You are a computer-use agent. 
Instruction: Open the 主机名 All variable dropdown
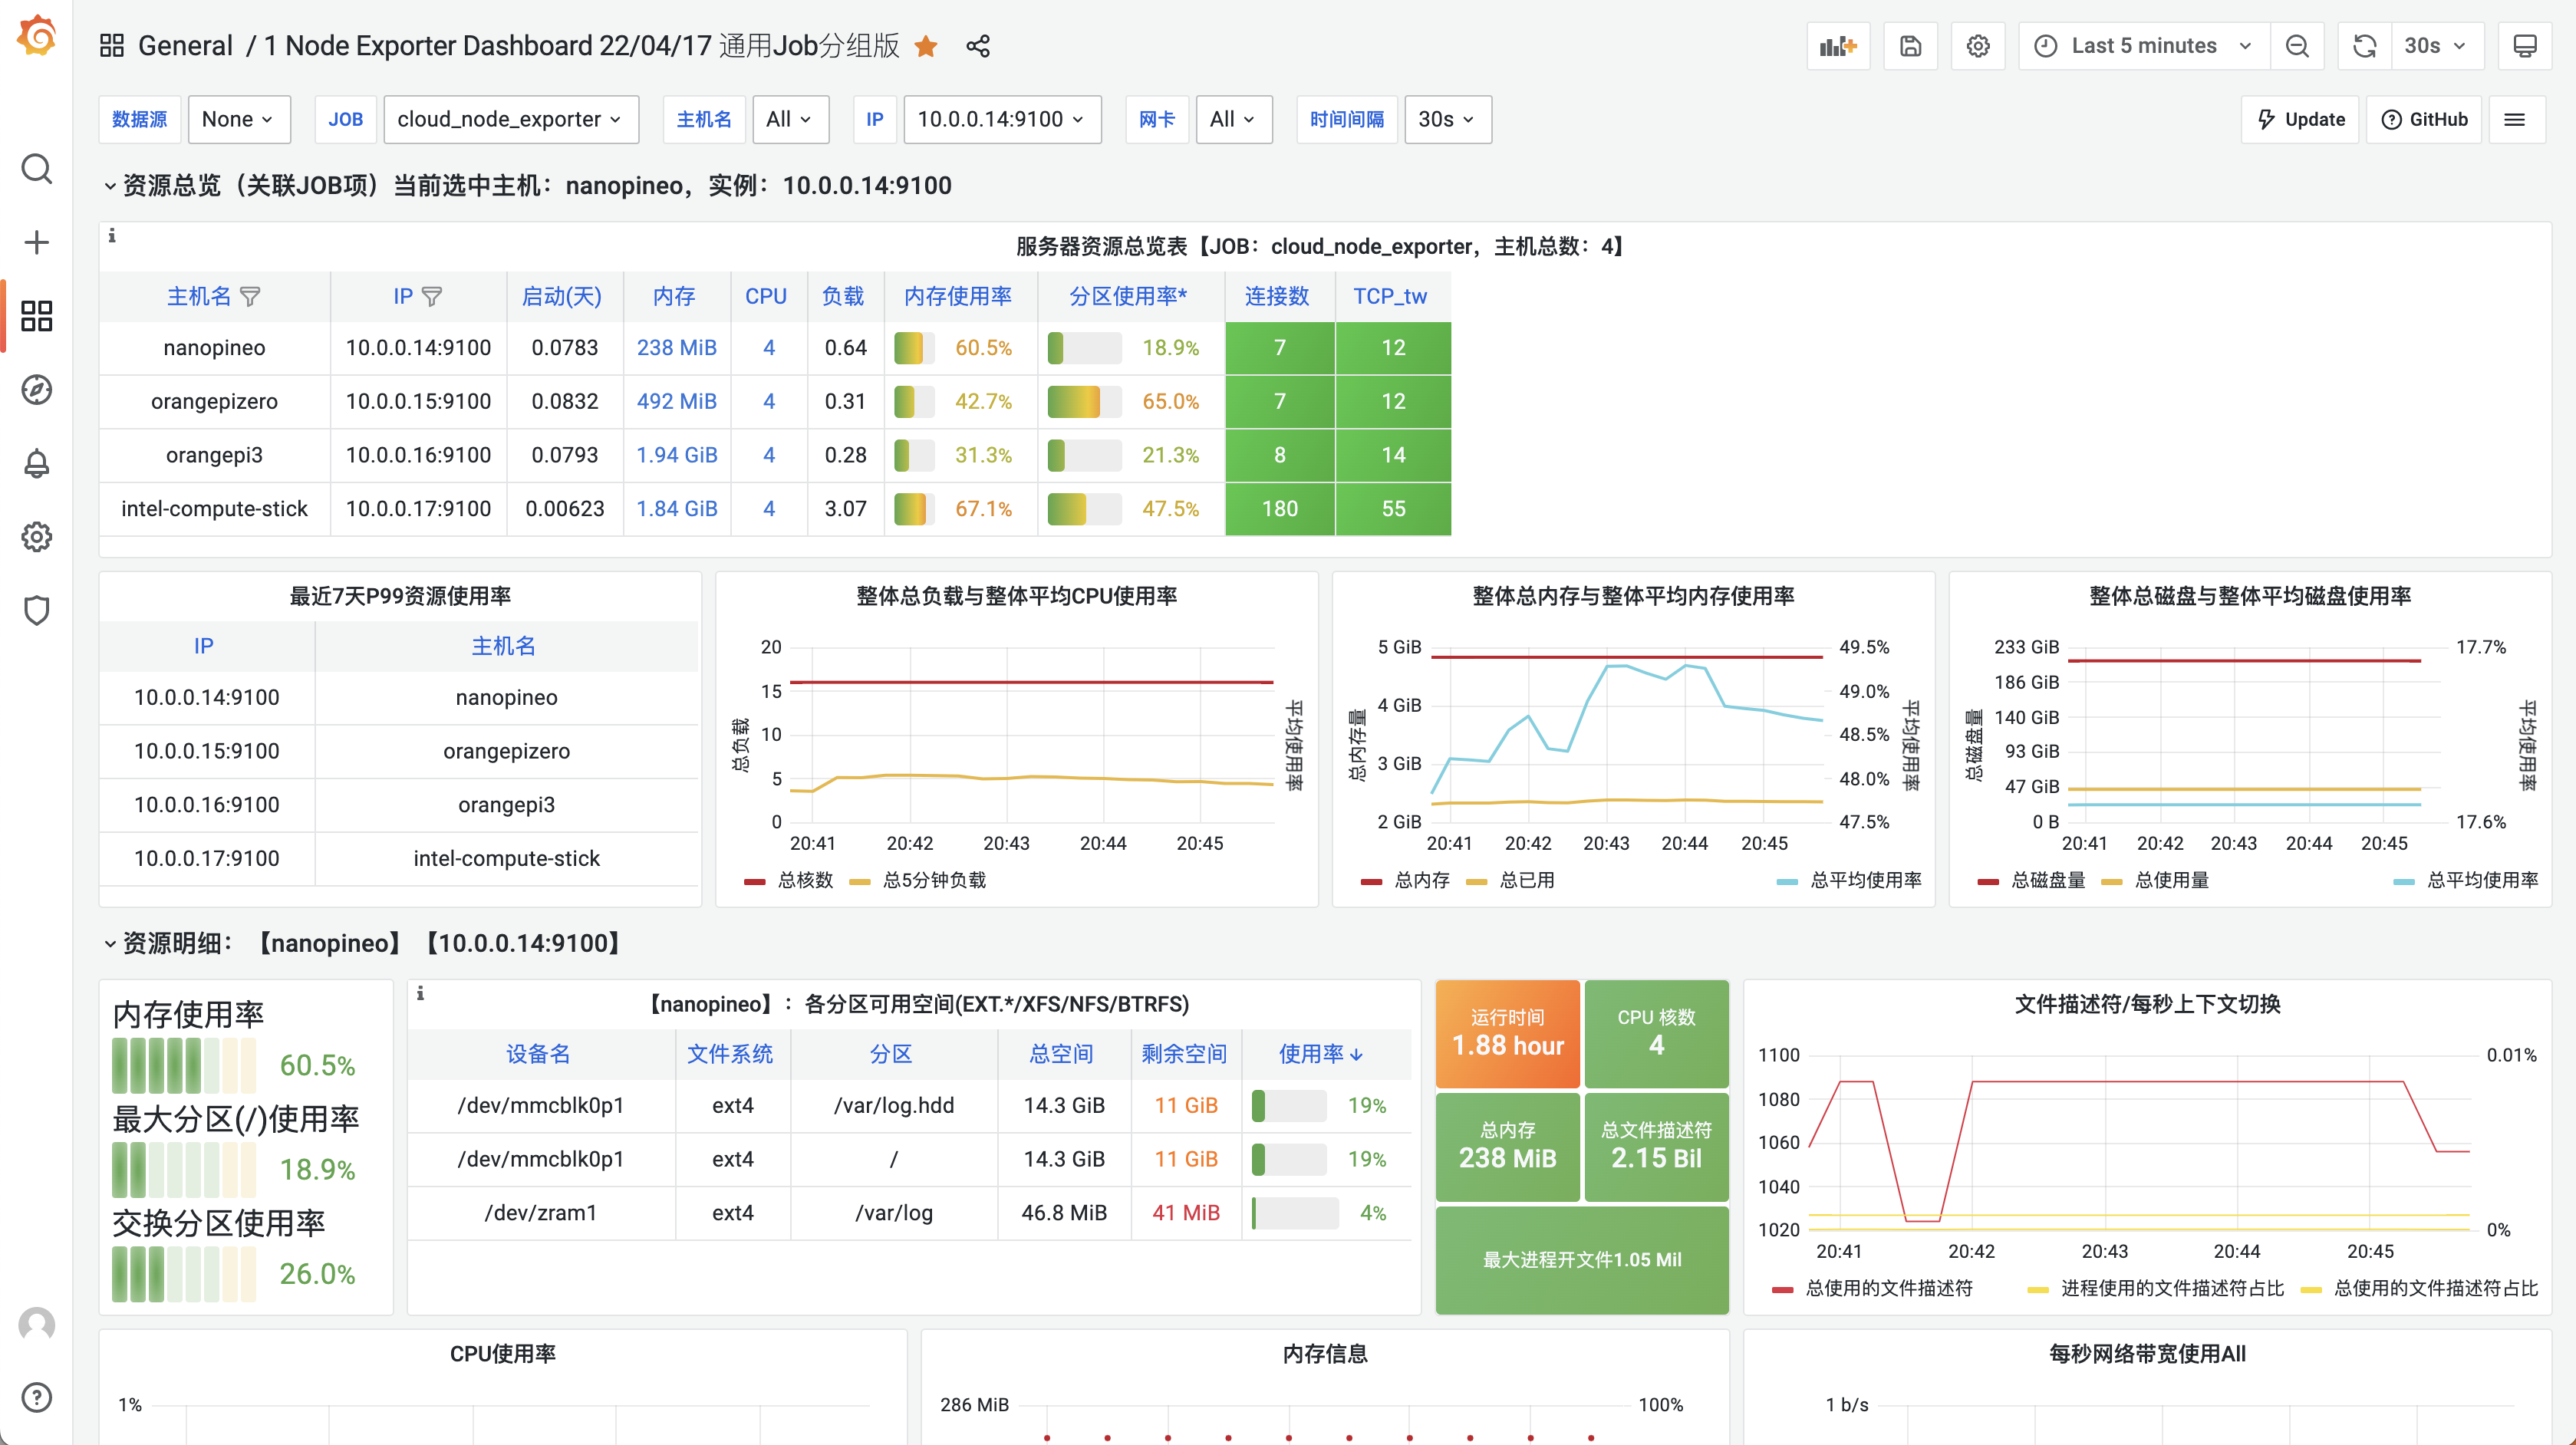[x=790, y=119]
